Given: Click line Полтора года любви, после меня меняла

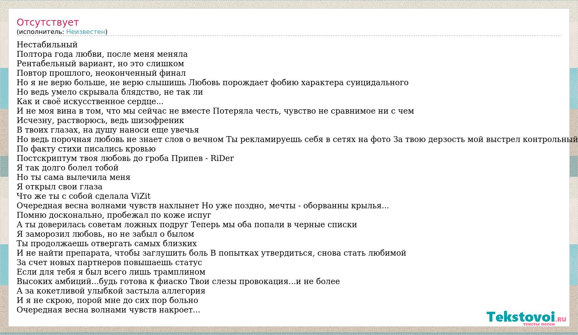Looking at the screenshot, I should pos(102,54).
